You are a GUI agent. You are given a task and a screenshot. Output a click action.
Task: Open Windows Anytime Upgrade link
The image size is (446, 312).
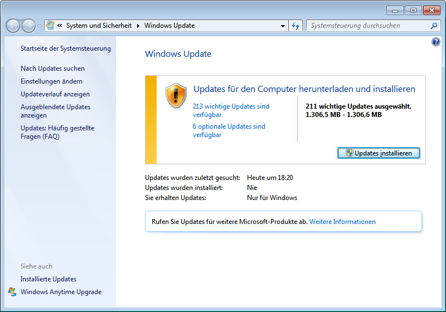pos(61,292)
